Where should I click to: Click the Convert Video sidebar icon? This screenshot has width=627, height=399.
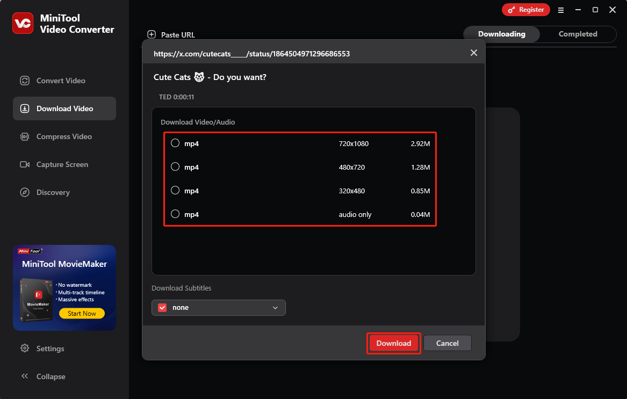pyautogui.click(x=25, y=81)
